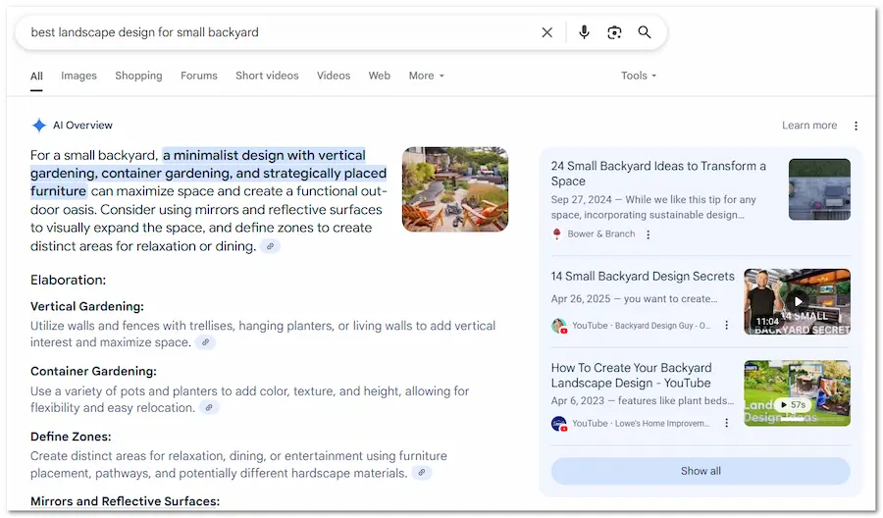Open AI Overview three-dot options menu

[856, 126]
